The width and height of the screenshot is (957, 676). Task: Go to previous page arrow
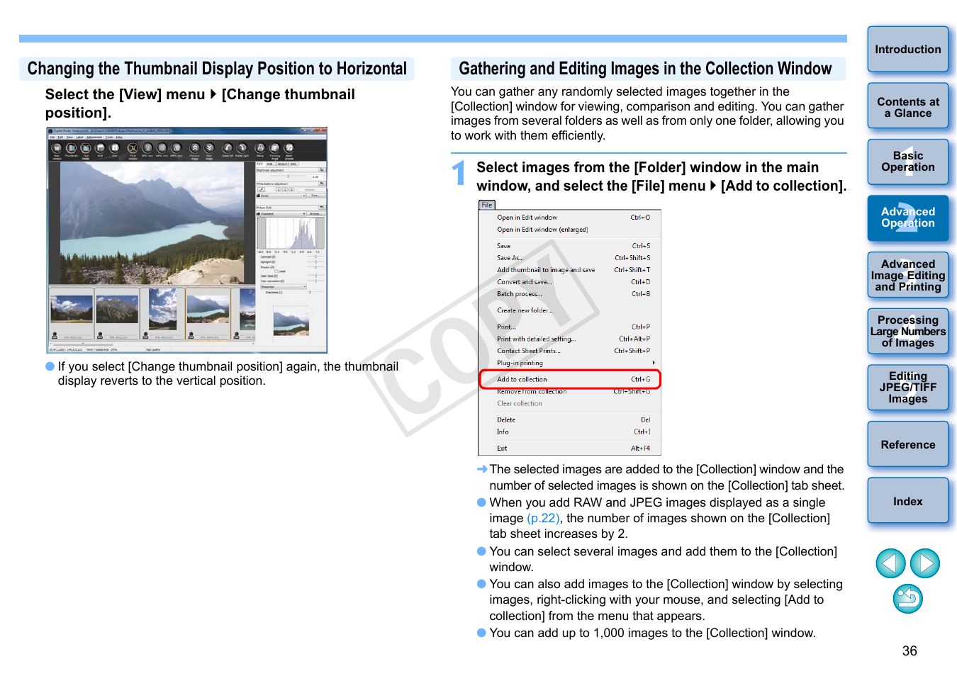890,563
